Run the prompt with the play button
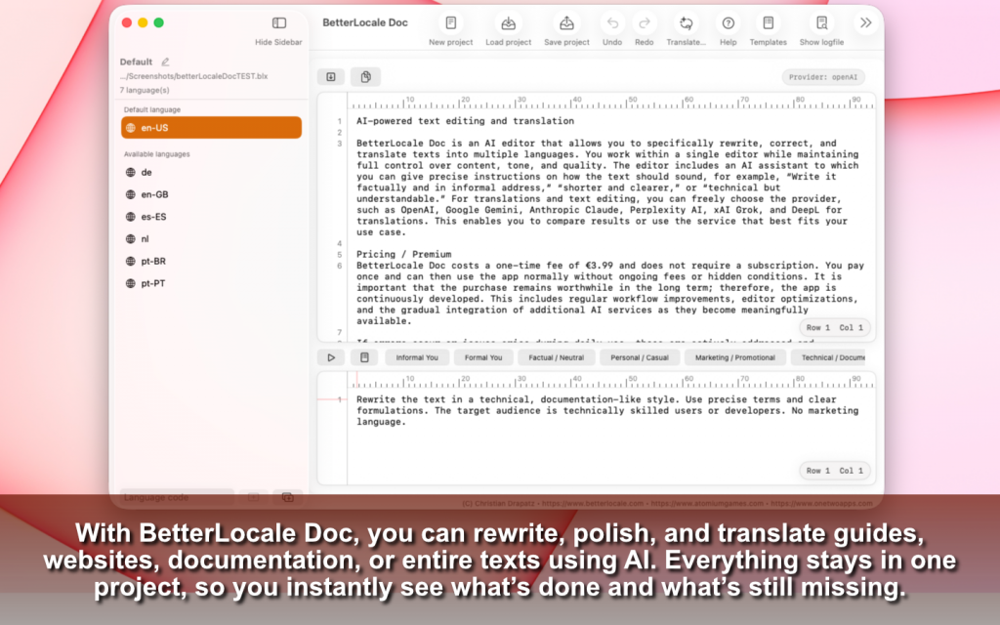 [331, 357]
